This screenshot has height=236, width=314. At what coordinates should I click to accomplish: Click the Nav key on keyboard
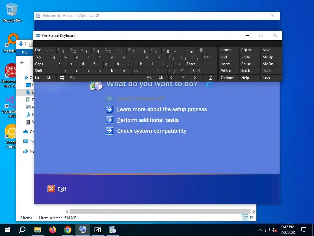(x=271, y=50)
